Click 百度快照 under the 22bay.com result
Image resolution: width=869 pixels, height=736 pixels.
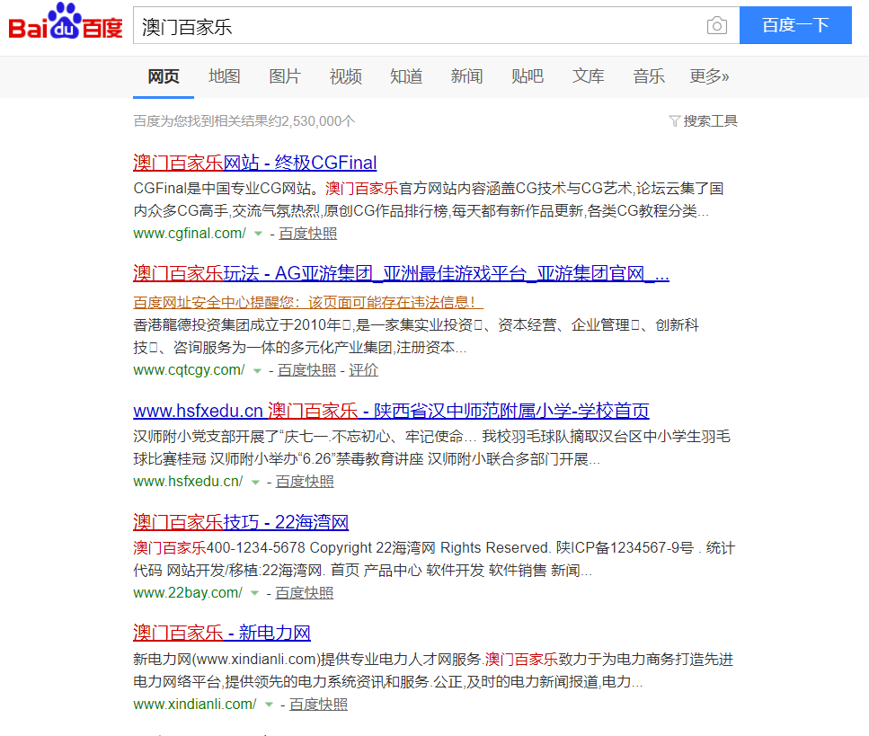(305, 593)
